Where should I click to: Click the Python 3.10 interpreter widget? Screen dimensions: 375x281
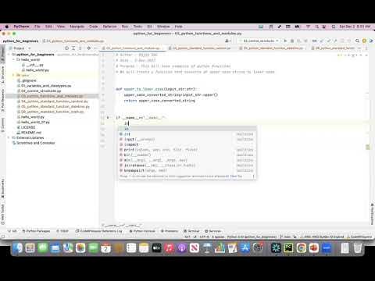pyautogui.click(x=252, y=237)
